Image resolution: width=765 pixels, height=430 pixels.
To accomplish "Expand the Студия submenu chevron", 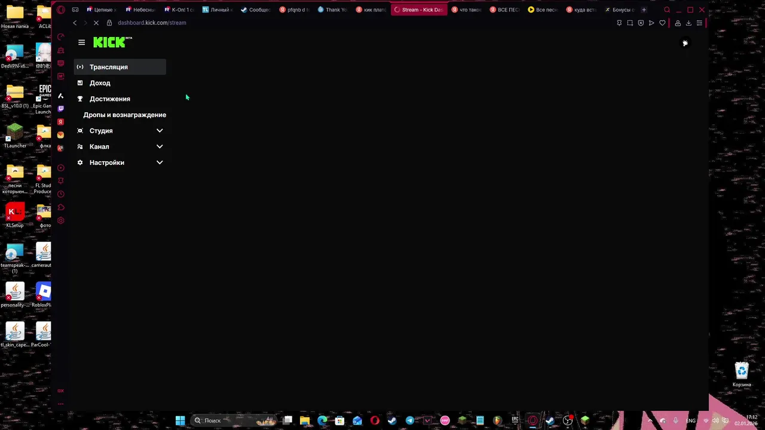I will (160, 131).
